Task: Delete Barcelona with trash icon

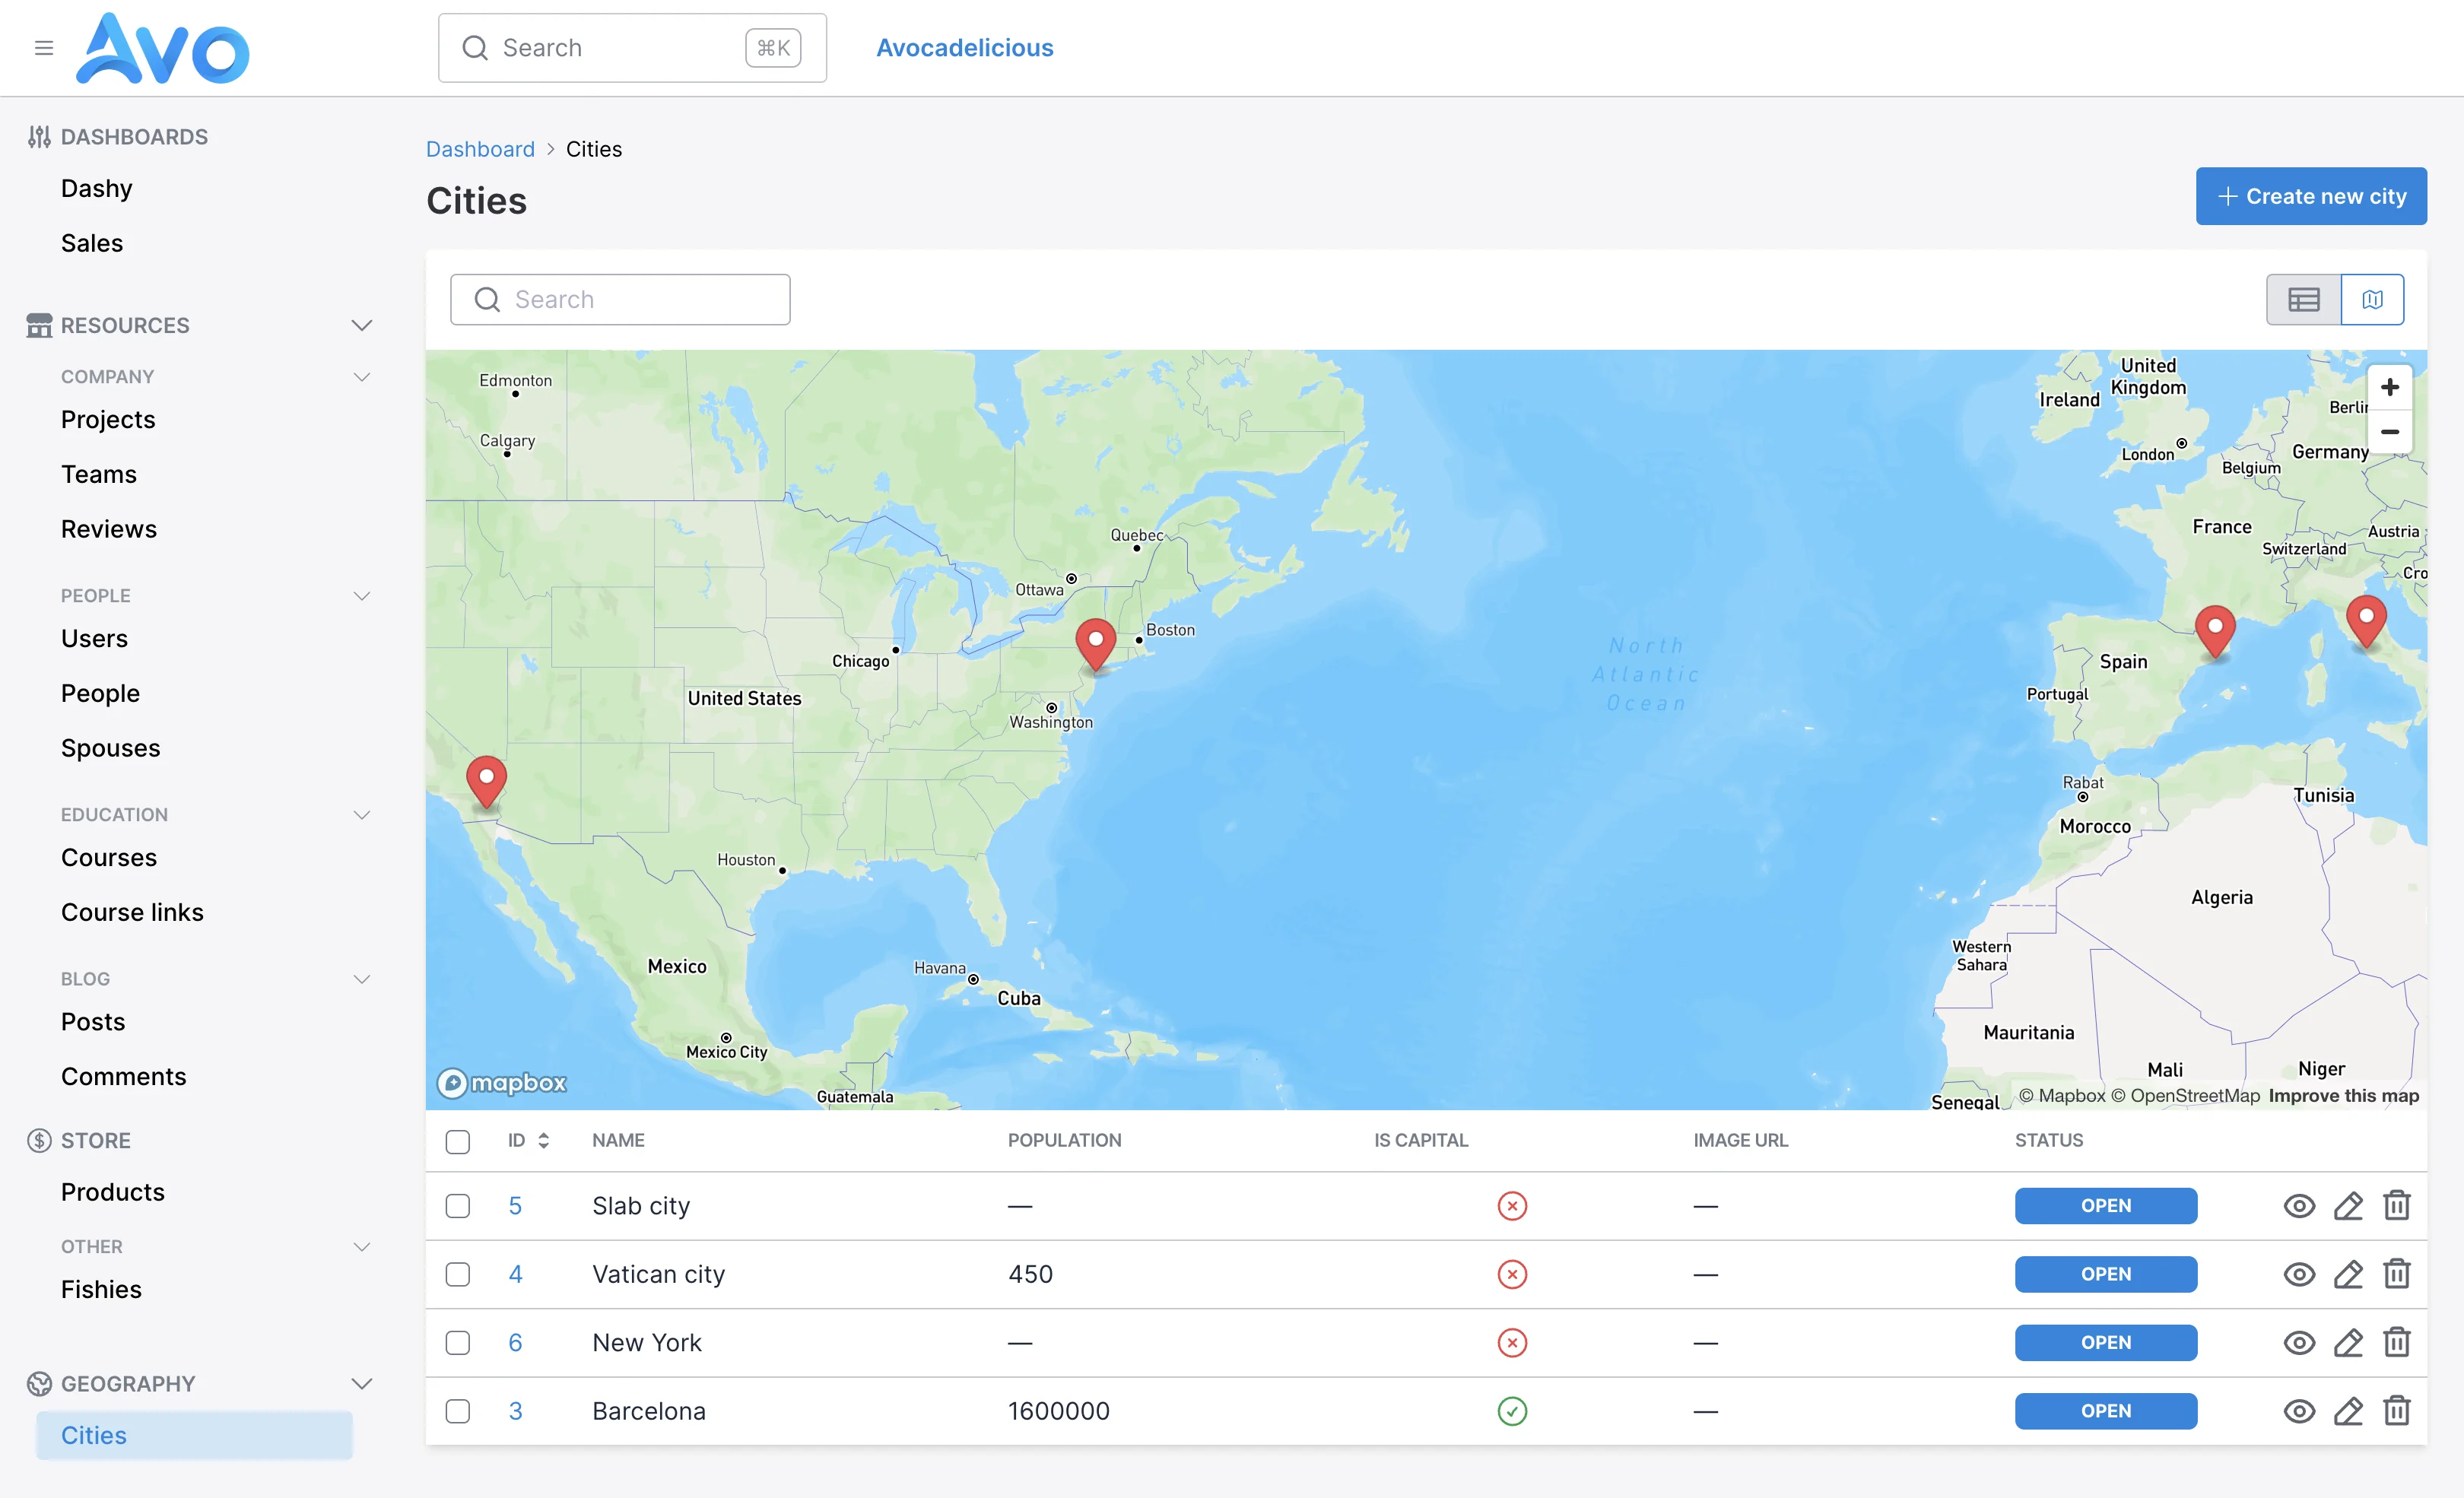Action: pos(2397,1410)
